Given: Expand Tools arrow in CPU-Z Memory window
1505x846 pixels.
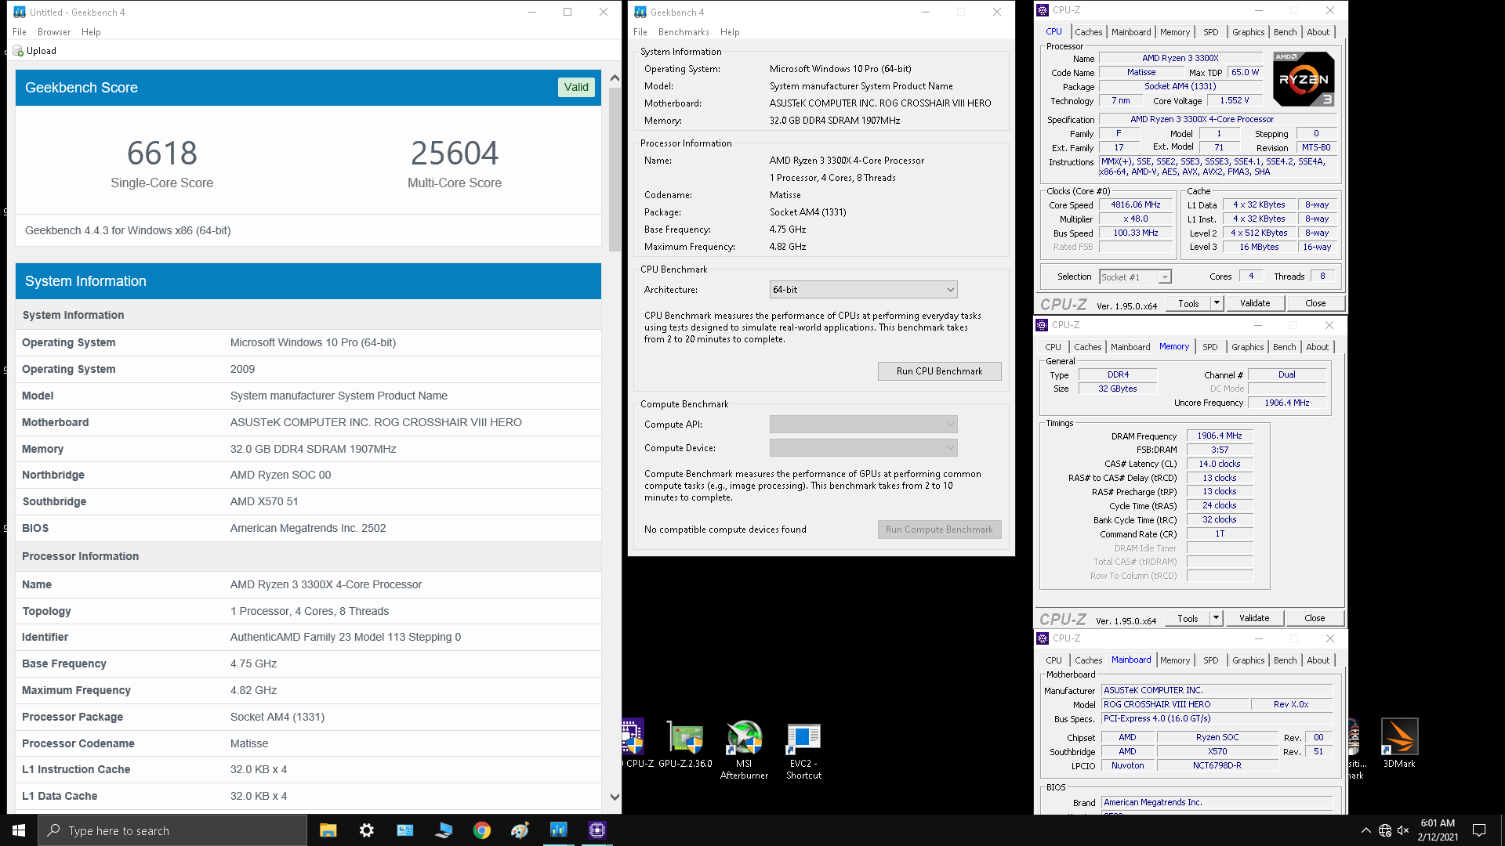Looking at the screenshot, I should click(x=1216, y=618).
